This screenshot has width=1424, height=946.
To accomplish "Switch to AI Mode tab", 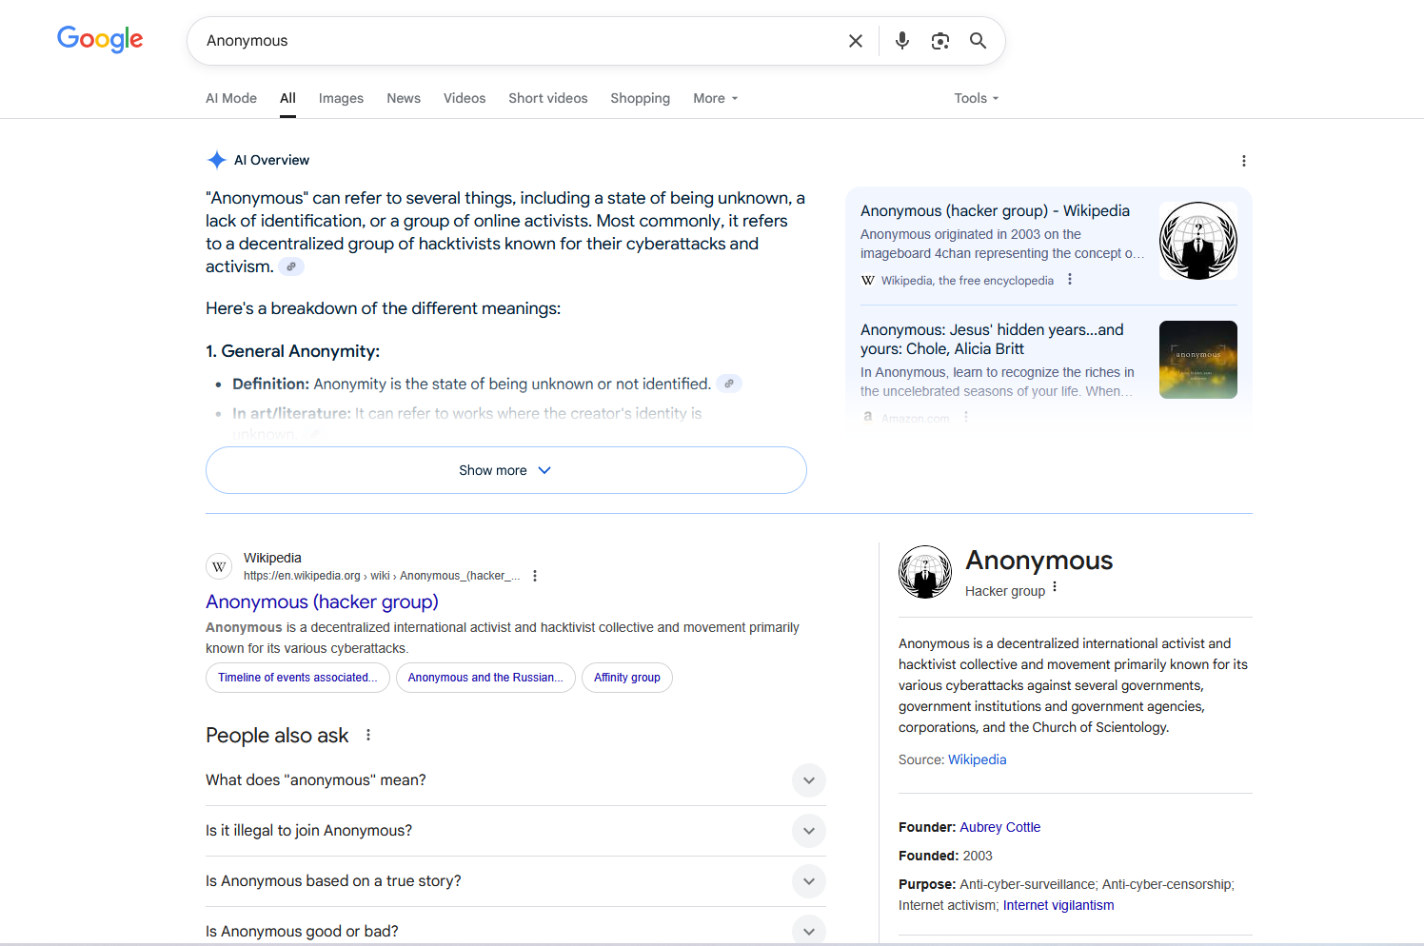I will coord(231,98).
